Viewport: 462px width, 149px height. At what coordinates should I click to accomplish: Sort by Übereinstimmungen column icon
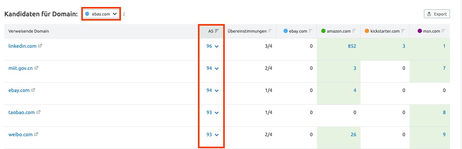(270, 31)
